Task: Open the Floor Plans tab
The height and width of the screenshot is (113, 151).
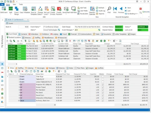Action: (80, 68)
